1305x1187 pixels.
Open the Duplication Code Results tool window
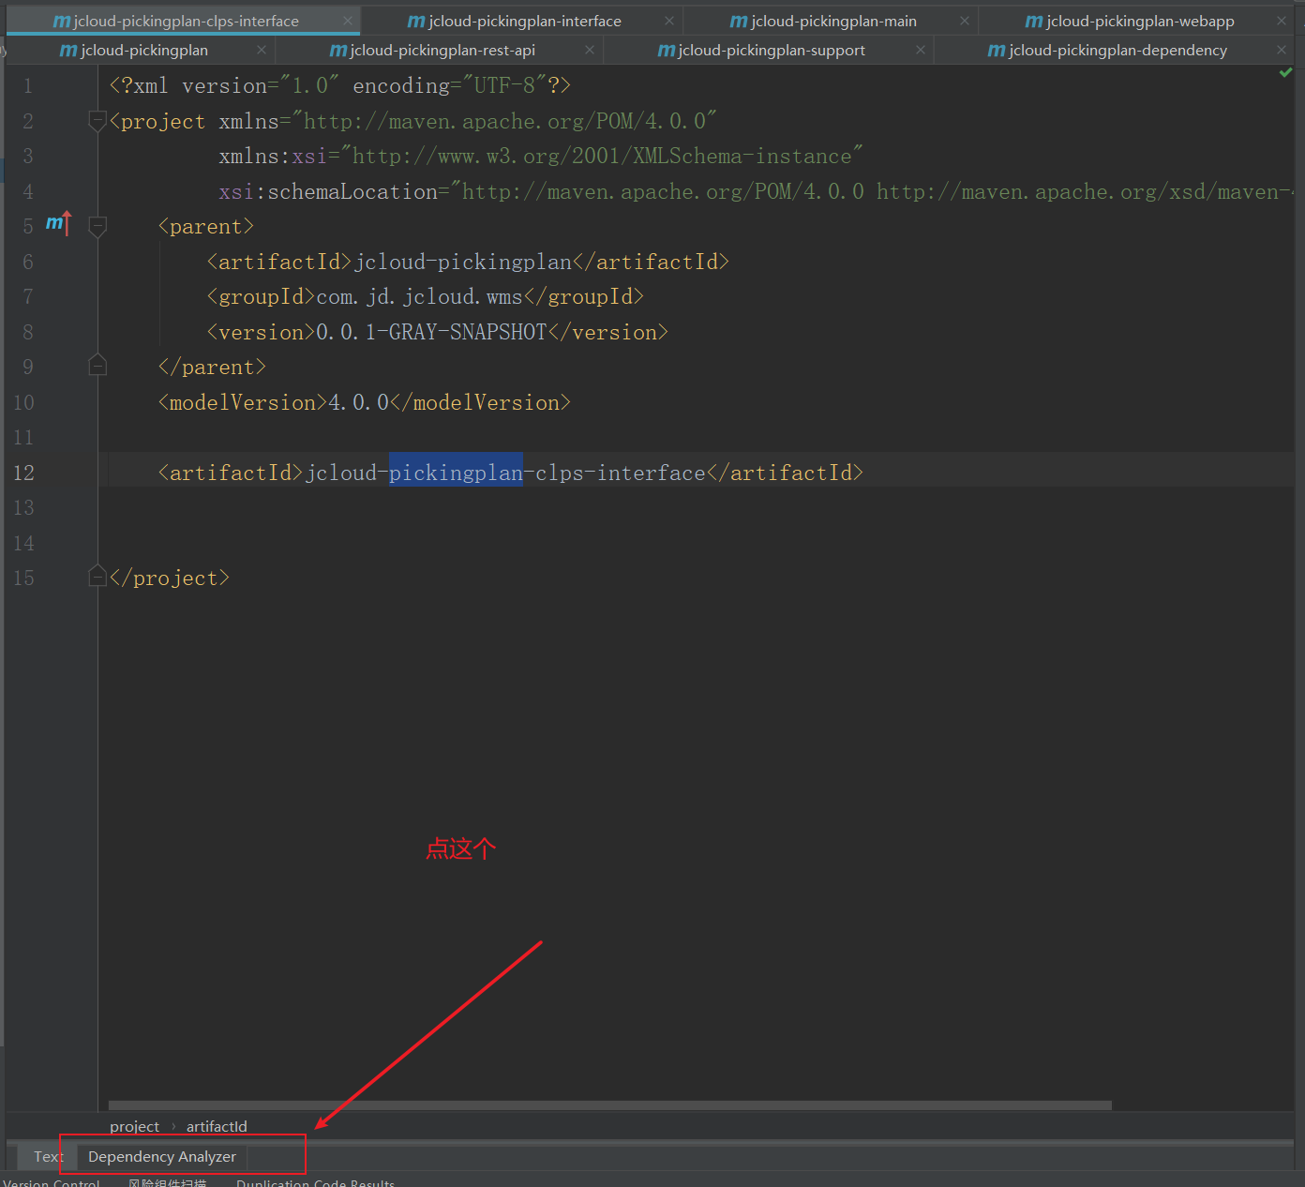pyautogui.click(x=315, y=1183)
